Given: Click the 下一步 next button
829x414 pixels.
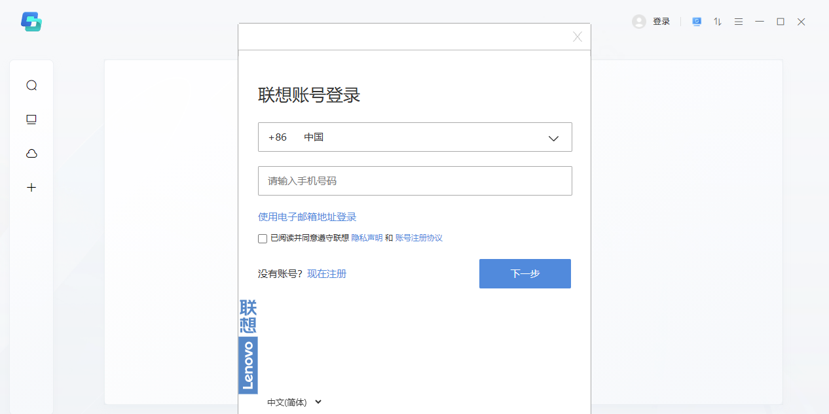Looking at the screenshot, I should pyautogui.click(x=525, y=273).
